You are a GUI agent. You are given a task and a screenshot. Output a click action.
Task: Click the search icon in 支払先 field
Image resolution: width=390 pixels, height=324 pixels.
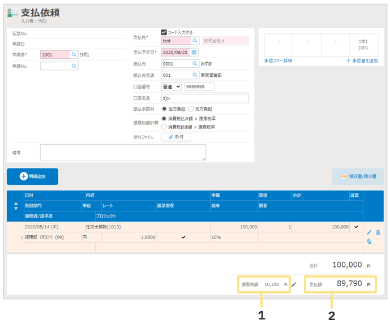[x=195, y=41]
